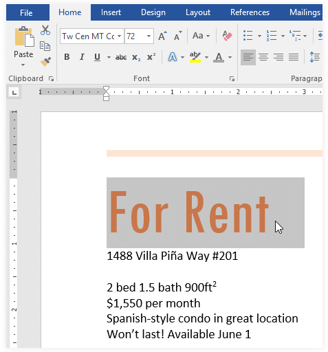Open highlight color dropdown arrow
Screen dimensions: 328x352
[x=206, y=57]
